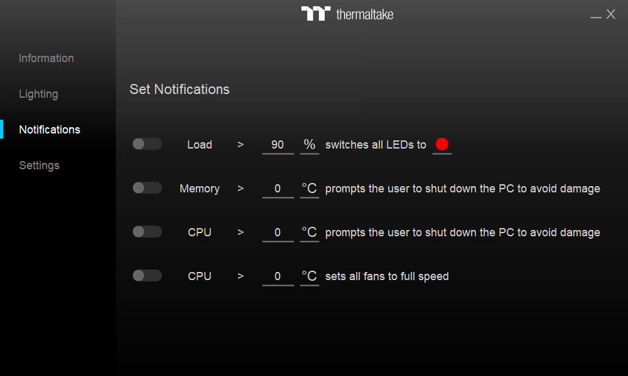This screenshot has height=376, width=628.
Task: Toggle CPU shutdown prompt notification switch
Action: (x=147, y=232)
